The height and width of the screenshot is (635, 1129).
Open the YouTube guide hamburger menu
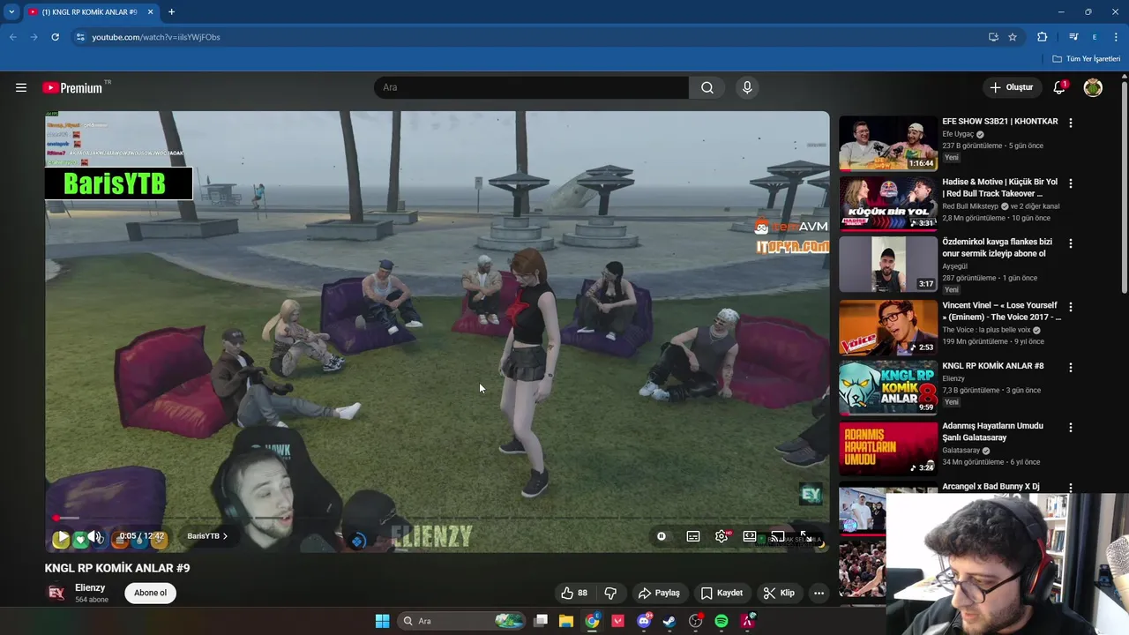(x=21, y=87)
